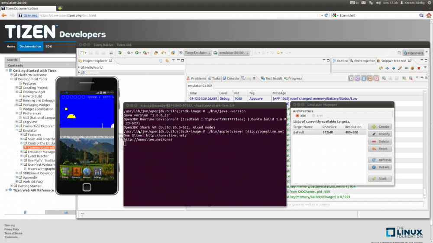The image size is (433, 243).
Task: Expand the HelloWorld project tree node
Action: tap(79, 68)
